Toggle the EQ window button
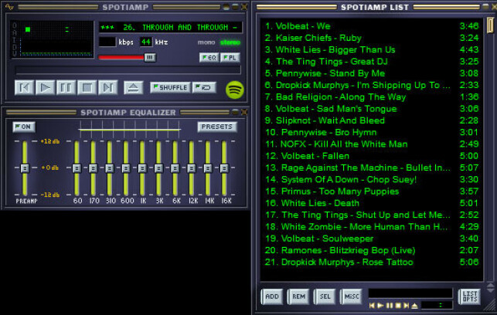The height and width of the screenshot is (315, 497). click(x=209, y=58)
